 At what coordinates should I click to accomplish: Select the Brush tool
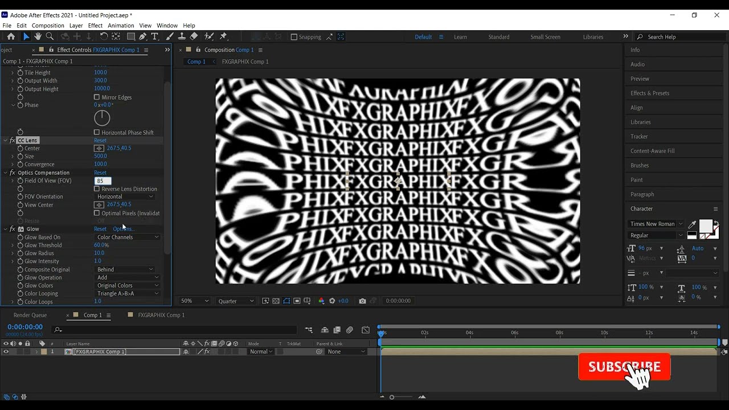click(x=170, y=36)
